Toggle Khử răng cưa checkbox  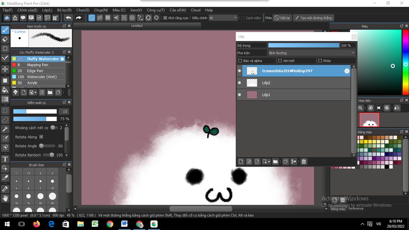pos(165,18)
